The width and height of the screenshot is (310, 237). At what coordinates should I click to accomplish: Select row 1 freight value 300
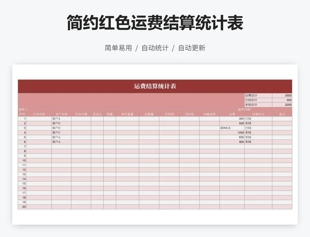pyautogui.click(x=232, y=119)
